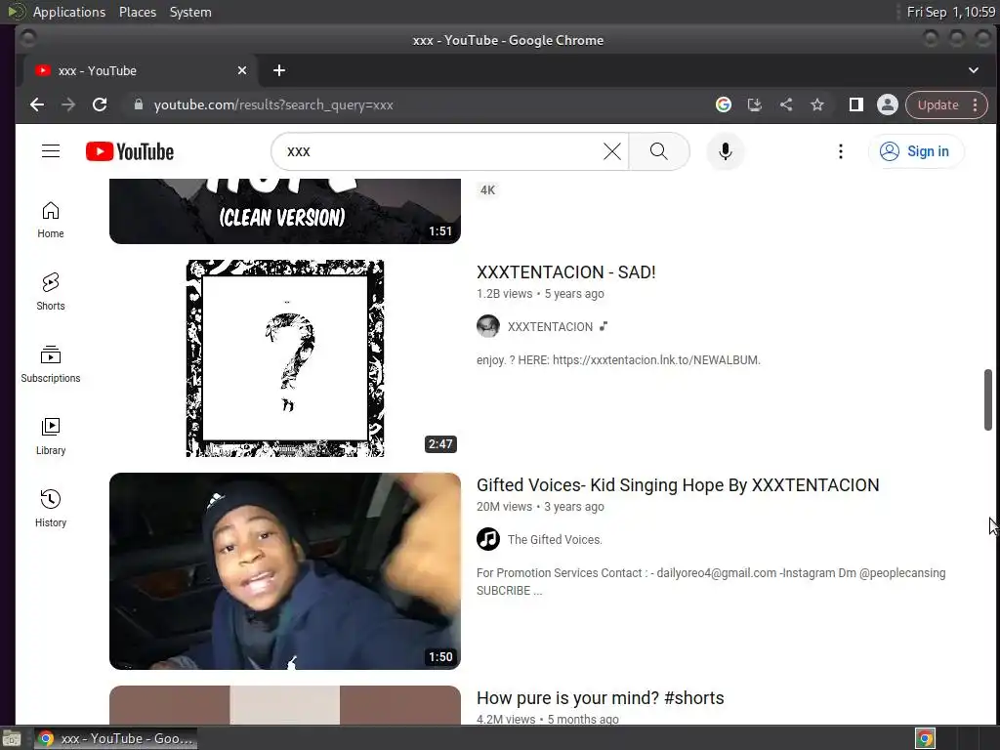The width and height of the screenshot is (1000, 750).
Task: Click kid singing video thumbnail
Action: [284, 570]
